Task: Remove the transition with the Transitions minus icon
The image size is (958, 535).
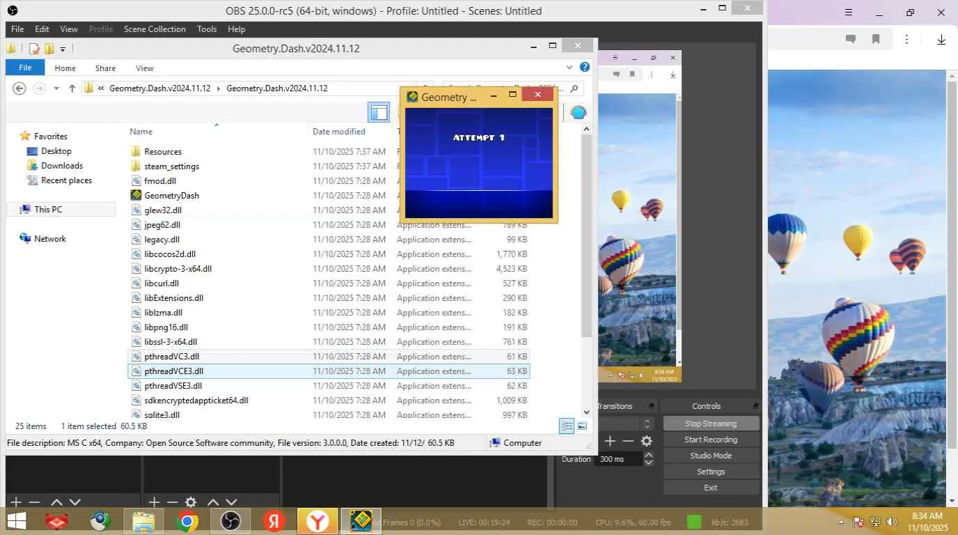Action: pos(628,441)
